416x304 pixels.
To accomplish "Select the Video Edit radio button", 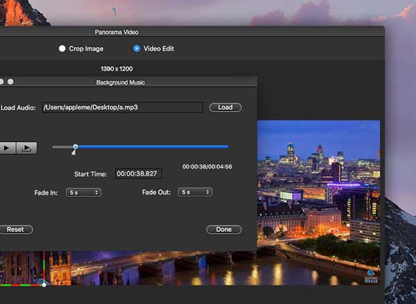I will 137,49.
